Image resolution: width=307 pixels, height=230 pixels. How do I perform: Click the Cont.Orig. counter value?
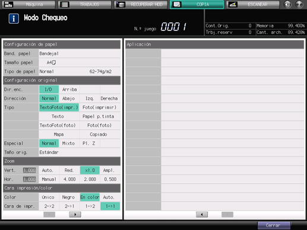250,25
